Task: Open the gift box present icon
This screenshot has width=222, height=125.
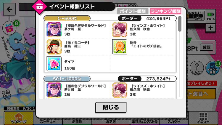Action: [9, 28]
